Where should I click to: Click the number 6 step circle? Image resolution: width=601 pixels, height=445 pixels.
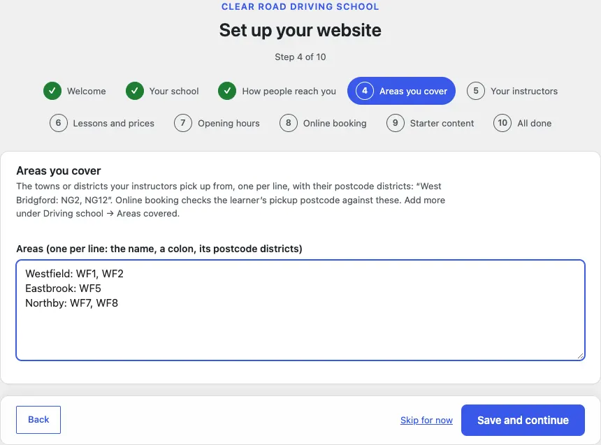point(58,124)
